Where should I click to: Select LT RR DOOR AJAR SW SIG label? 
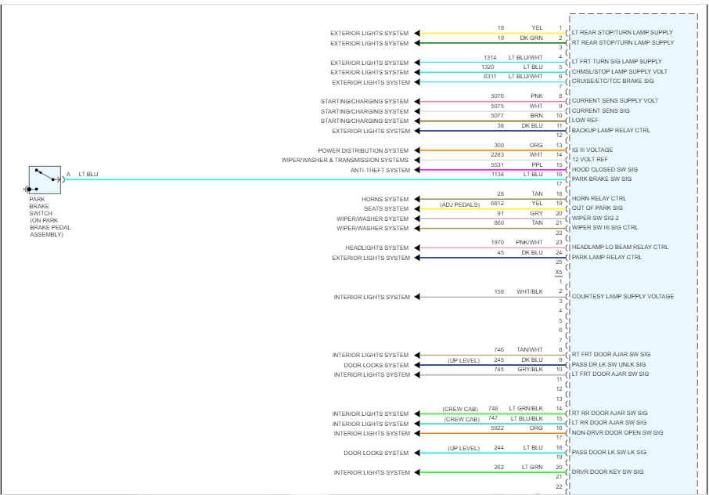coord(609,423)
